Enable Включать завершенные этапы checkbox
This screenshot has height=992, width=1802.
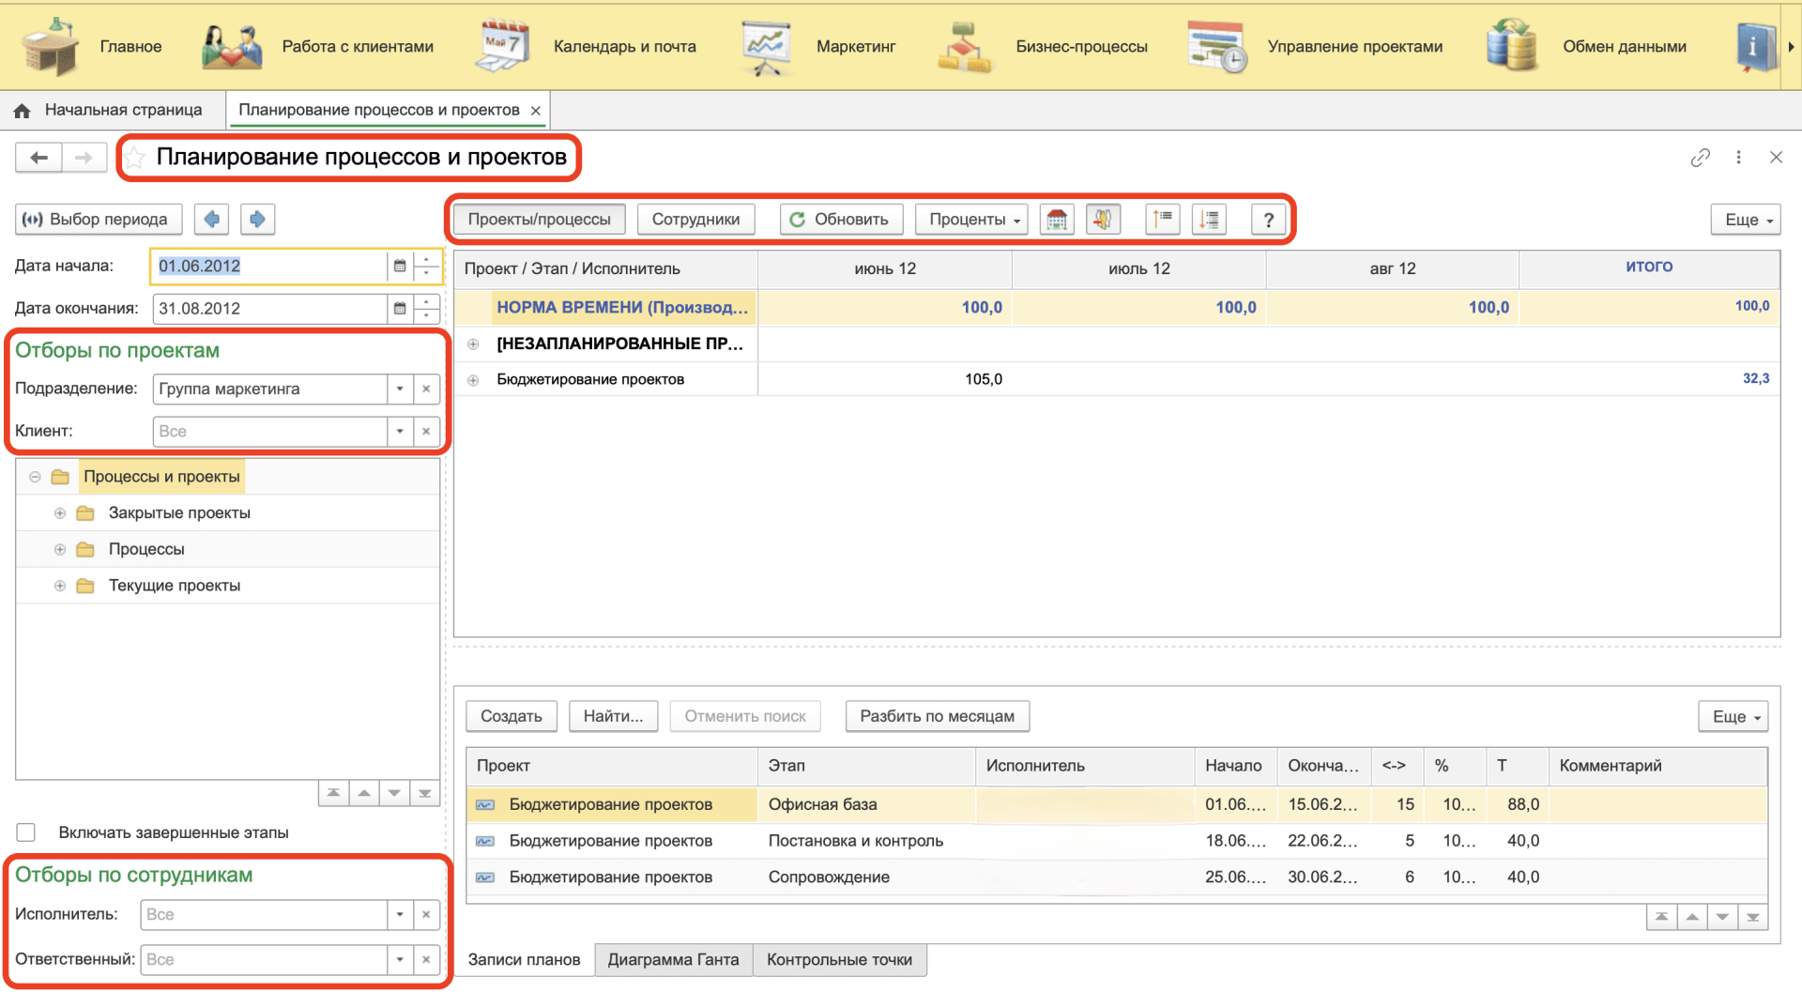point(26,832)
